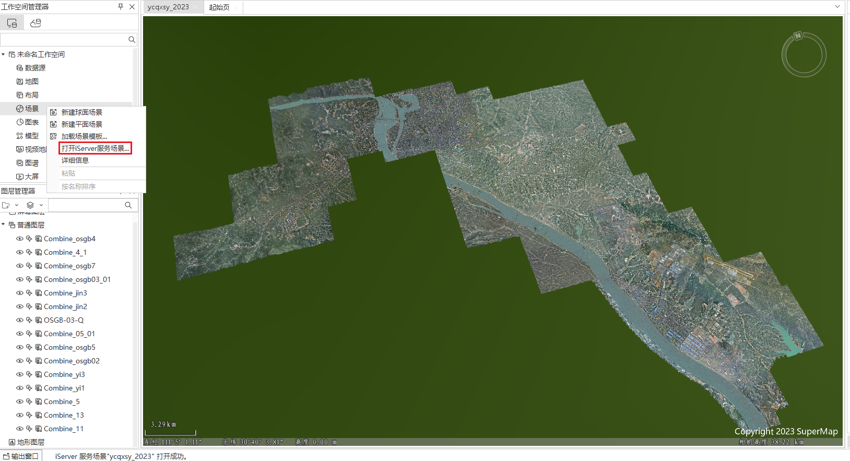
Task: Hide the Combine_osgb4 layer
Action: (x=20, y=239)
